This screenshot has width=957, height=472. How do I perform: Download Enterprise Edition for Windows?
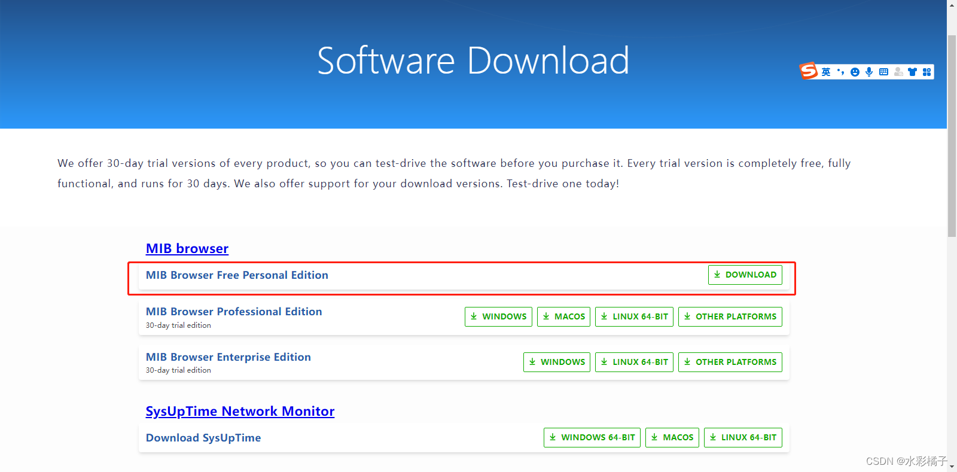(x=557, y=362)
